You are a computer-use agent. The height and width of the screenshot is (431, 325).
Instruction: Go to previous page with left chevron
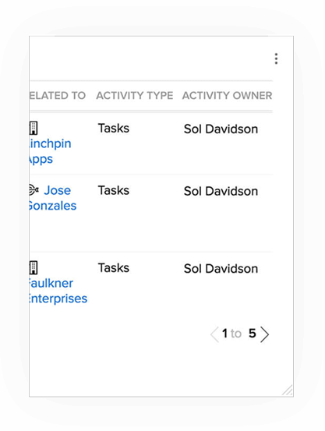pyautogui.click(x=214, y=334)
